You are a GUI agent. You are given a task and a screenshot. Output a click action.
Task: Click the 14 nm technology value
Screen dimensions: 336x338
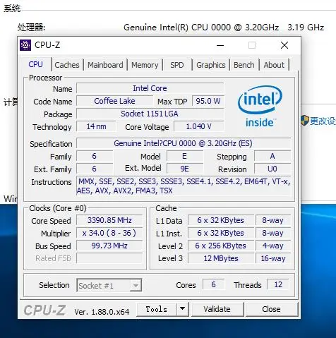coord(96,126)
